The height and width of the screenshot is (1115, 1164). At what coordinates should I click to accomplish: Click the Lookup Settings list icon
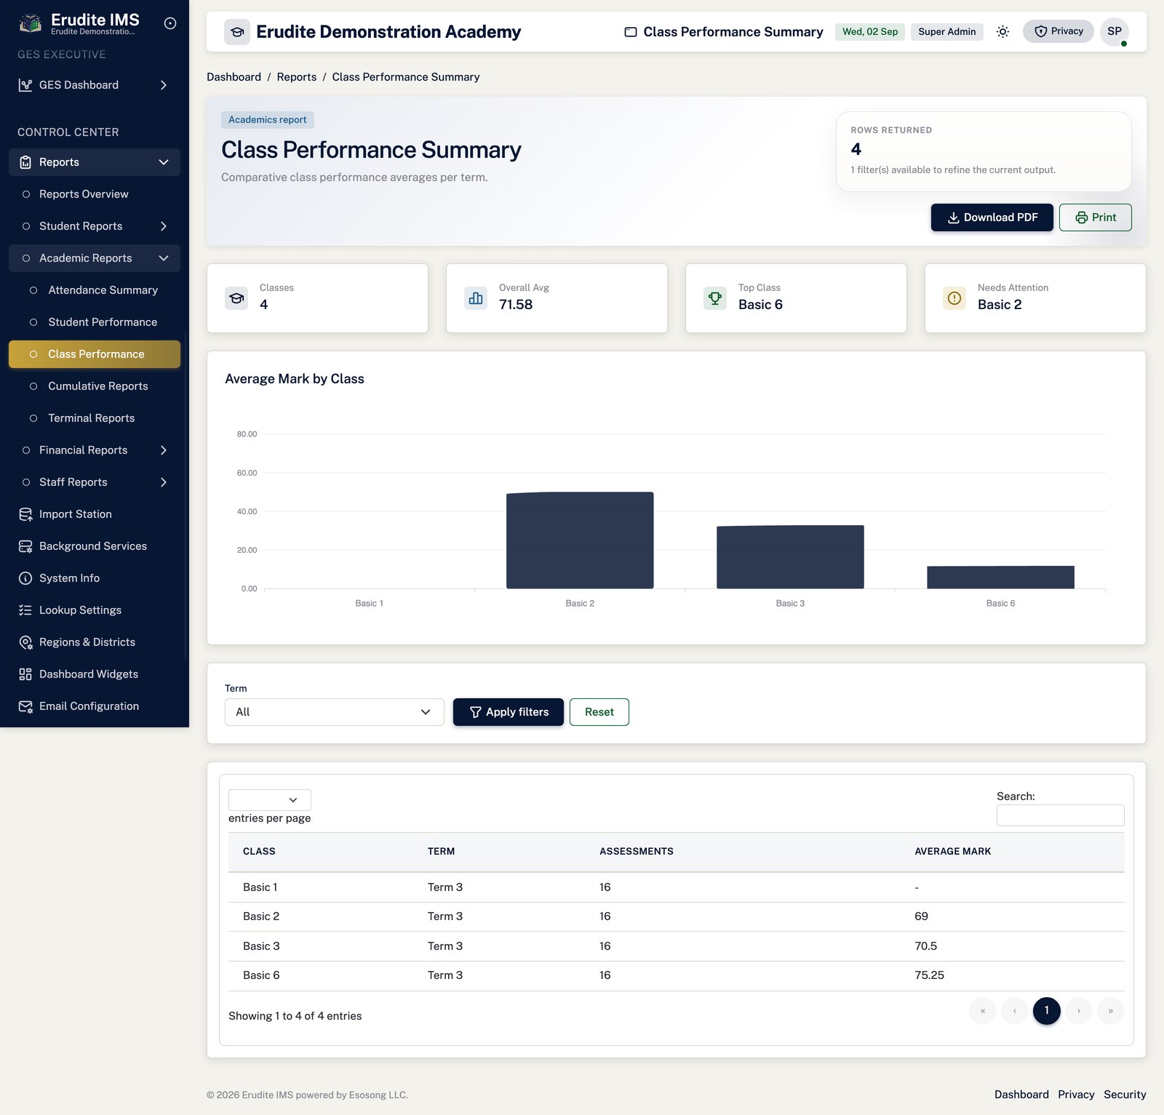[25, 610]
